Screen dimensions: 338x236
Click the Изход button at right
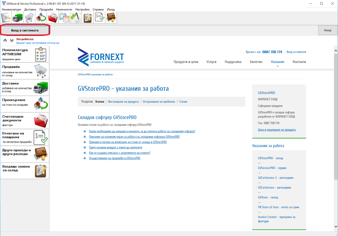[x=327, y=30]
